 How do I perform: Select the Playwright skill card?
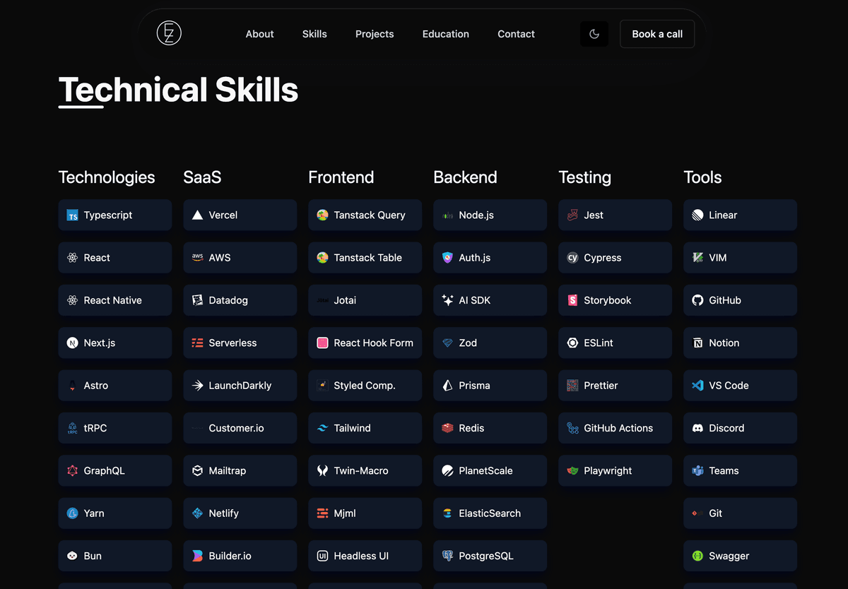(615, 470)
